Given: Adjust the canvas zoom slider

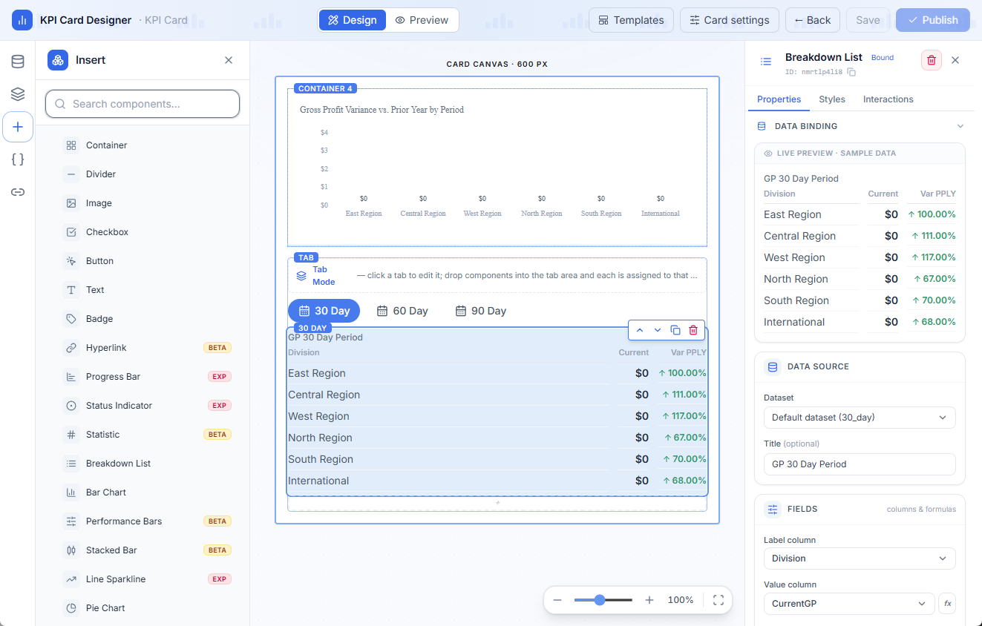Looking at the screenshot, I should 603,600.
